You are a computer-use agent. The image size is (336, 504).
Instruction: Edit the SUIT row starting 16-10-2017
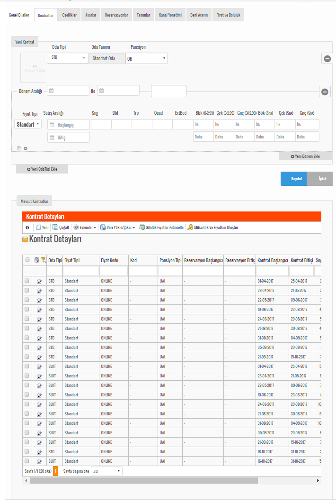39,462
